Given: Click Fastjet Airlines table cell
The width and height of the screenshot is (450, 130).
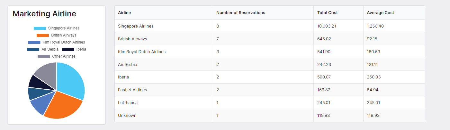Looking at the screenshot, I should pos(132,90).
